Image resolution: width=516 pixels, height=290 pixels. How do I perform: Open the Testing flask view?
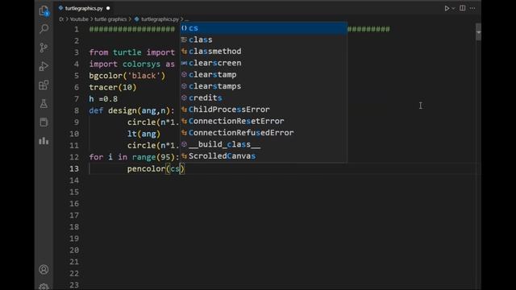coord(44,104)
